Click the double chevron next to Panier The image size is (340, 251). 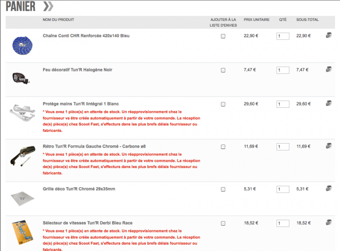48,6
